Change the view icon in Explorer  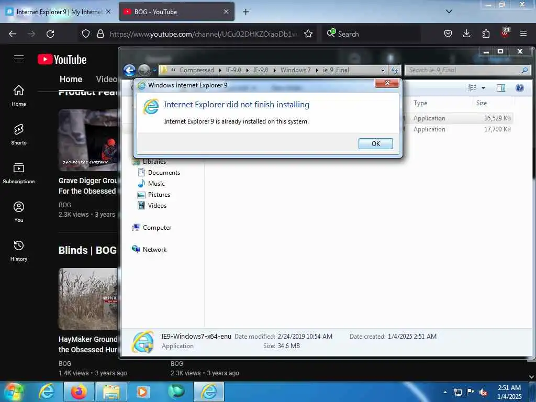click(x=472, y=88)
